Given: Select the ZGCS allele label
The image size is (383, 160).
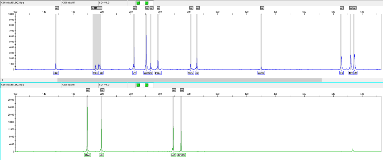Looking at the screenshot, I should click(261, 73).
